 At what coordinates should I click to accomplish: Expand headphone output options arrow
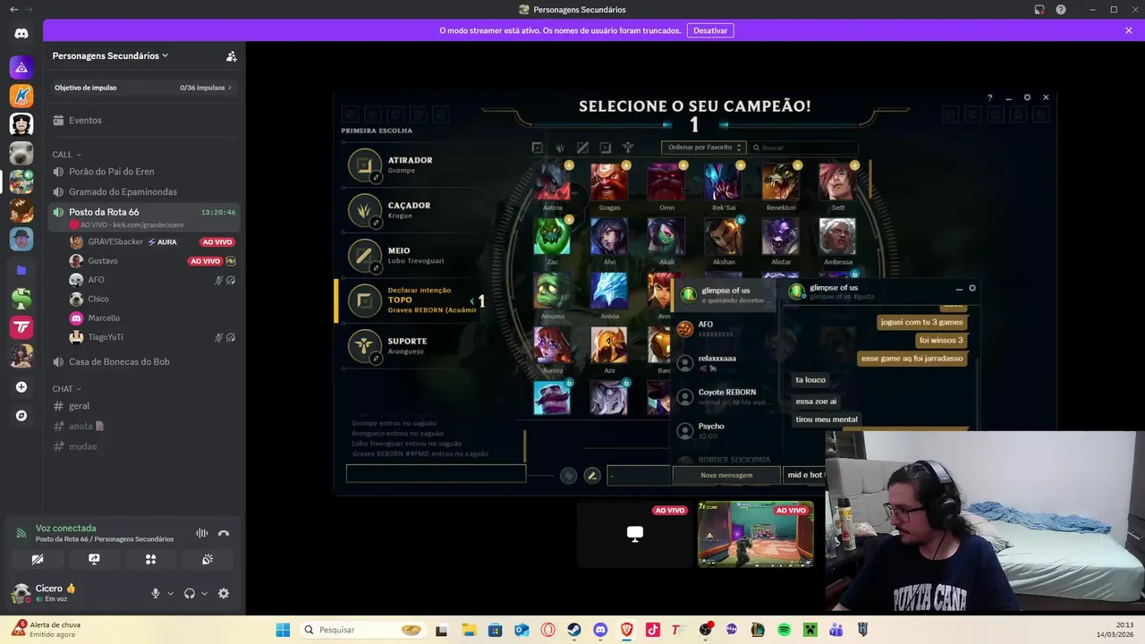pyautogui.click(x=204, y=593)
